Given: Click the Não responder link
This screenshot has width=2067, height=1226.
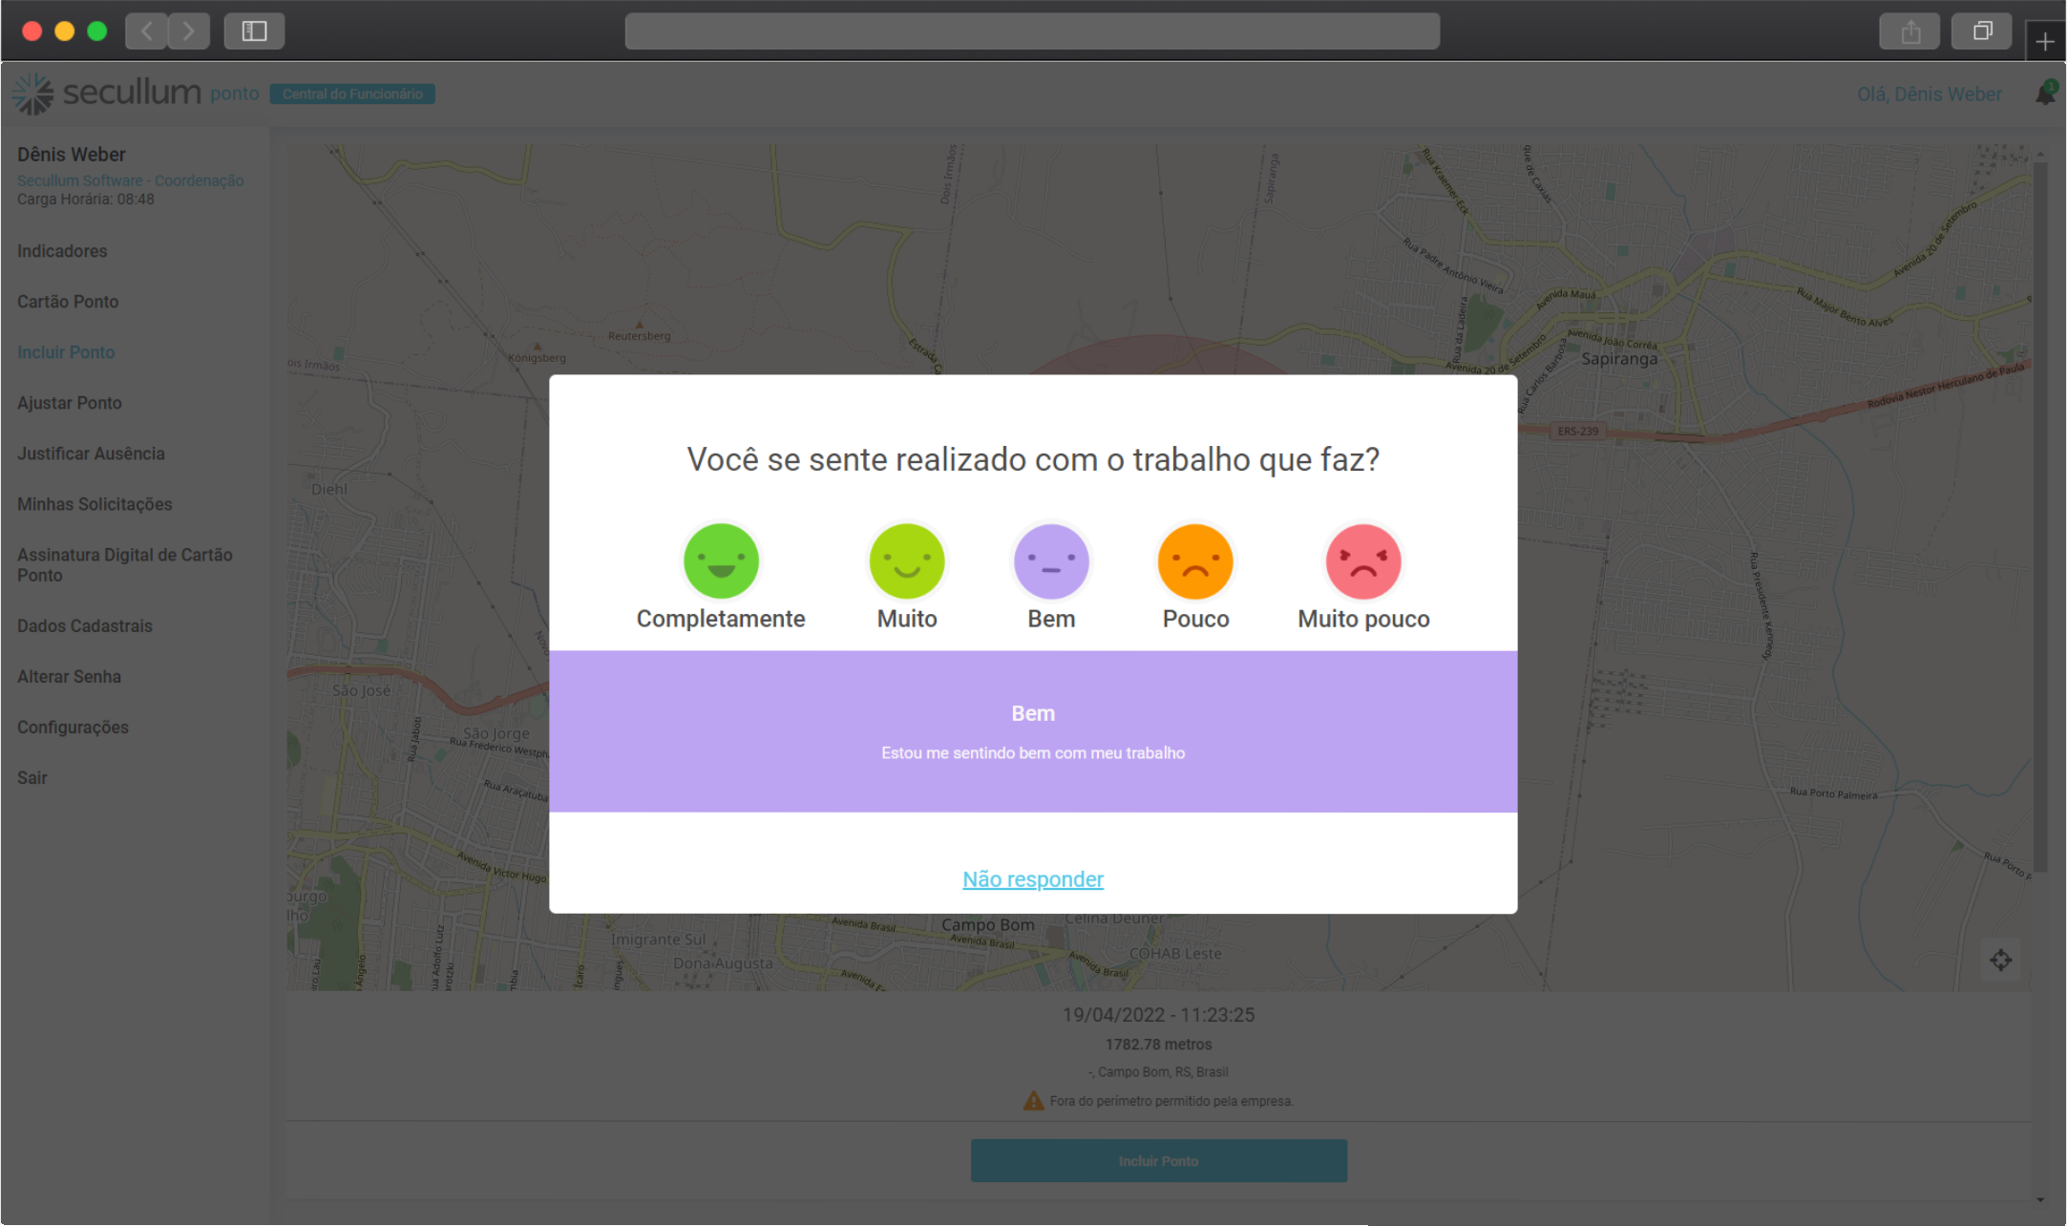Looking at the screenshot, I should coord(1032,878).
